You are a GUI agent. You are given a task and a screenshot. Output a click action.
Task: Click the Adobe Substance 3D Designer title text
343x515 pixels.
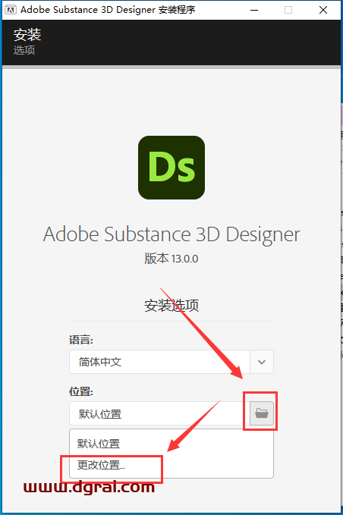171,234
